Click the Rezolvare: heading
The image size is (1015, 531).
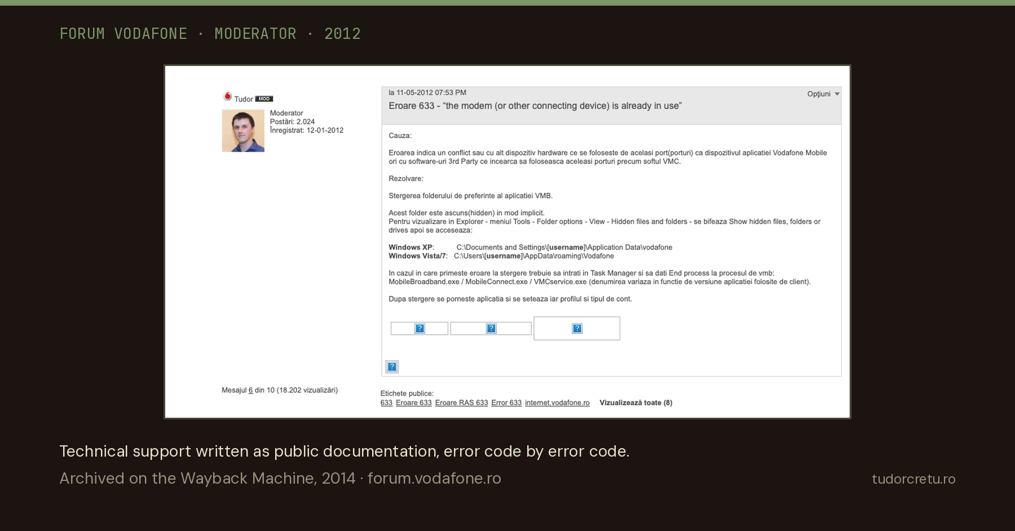click(x=405, y=179)
